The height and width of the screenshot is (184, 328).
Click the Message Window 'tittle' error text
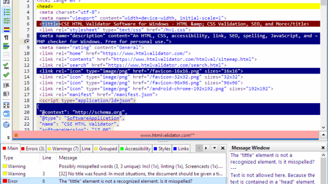(272, 158)
